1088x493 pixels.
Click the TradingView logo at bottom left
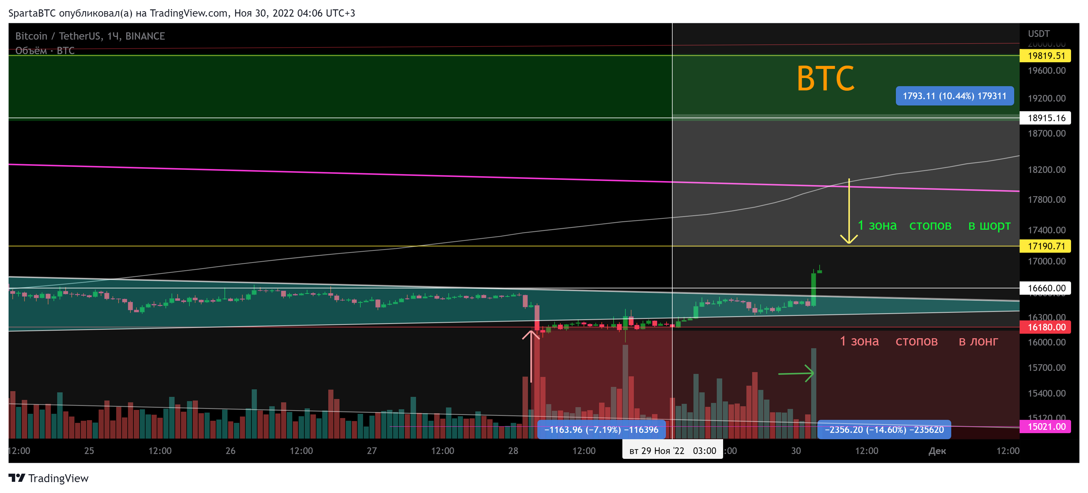[x=49, y=478]
